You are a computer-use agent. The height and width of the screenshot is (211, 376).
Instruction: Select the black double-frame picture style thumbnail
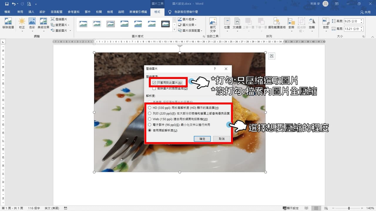pyautogui.click(x=166, y=24)
